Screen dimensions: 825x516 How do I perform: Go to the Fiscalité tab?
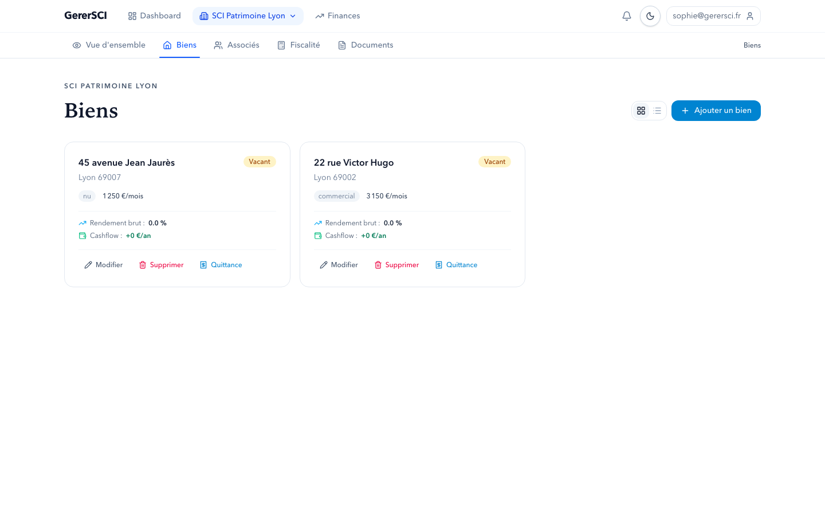coord(298,45)
